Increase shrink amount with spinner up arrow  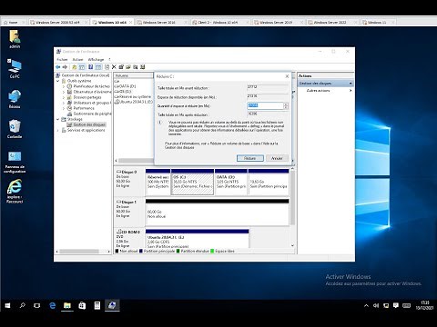(x=286, y=104)
